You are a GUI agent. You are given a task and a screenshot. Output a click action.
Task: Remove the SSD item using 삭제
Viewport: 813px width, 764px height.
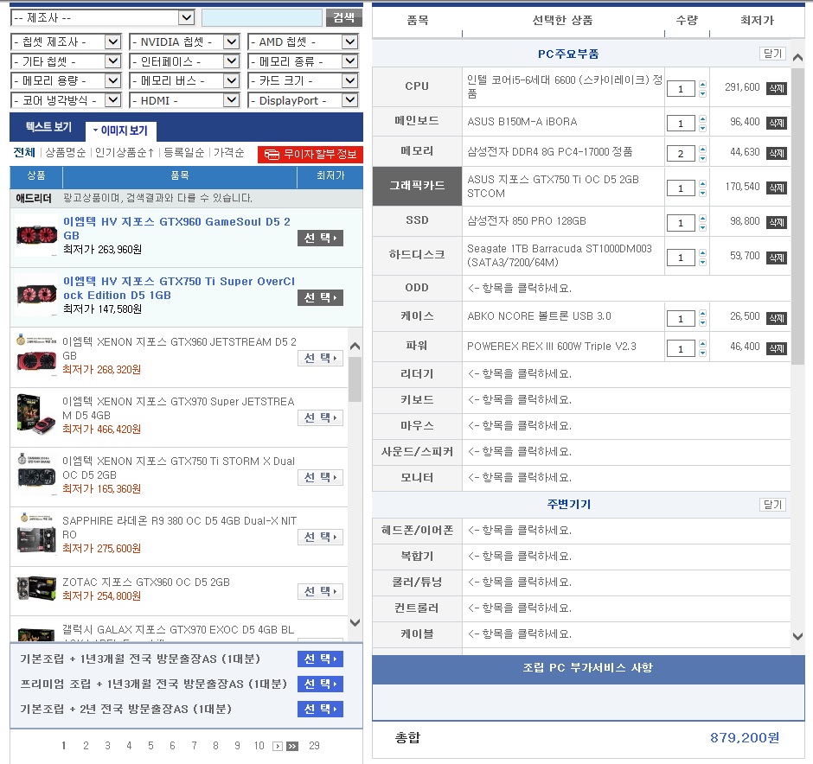coord(776,222)
